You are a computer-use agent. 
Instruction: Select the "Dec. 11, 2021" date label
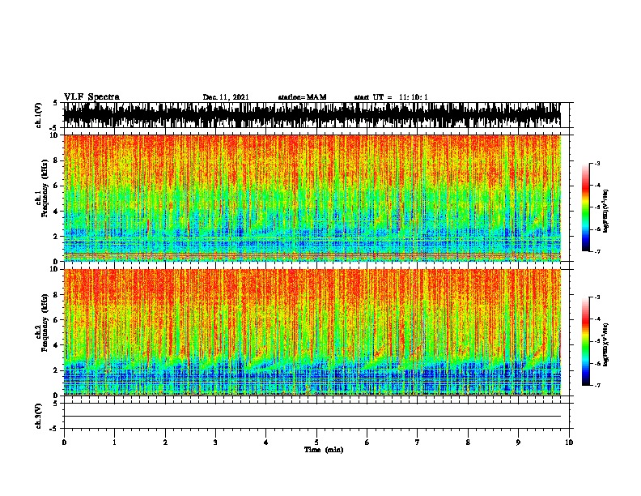(x=226, y=97)
